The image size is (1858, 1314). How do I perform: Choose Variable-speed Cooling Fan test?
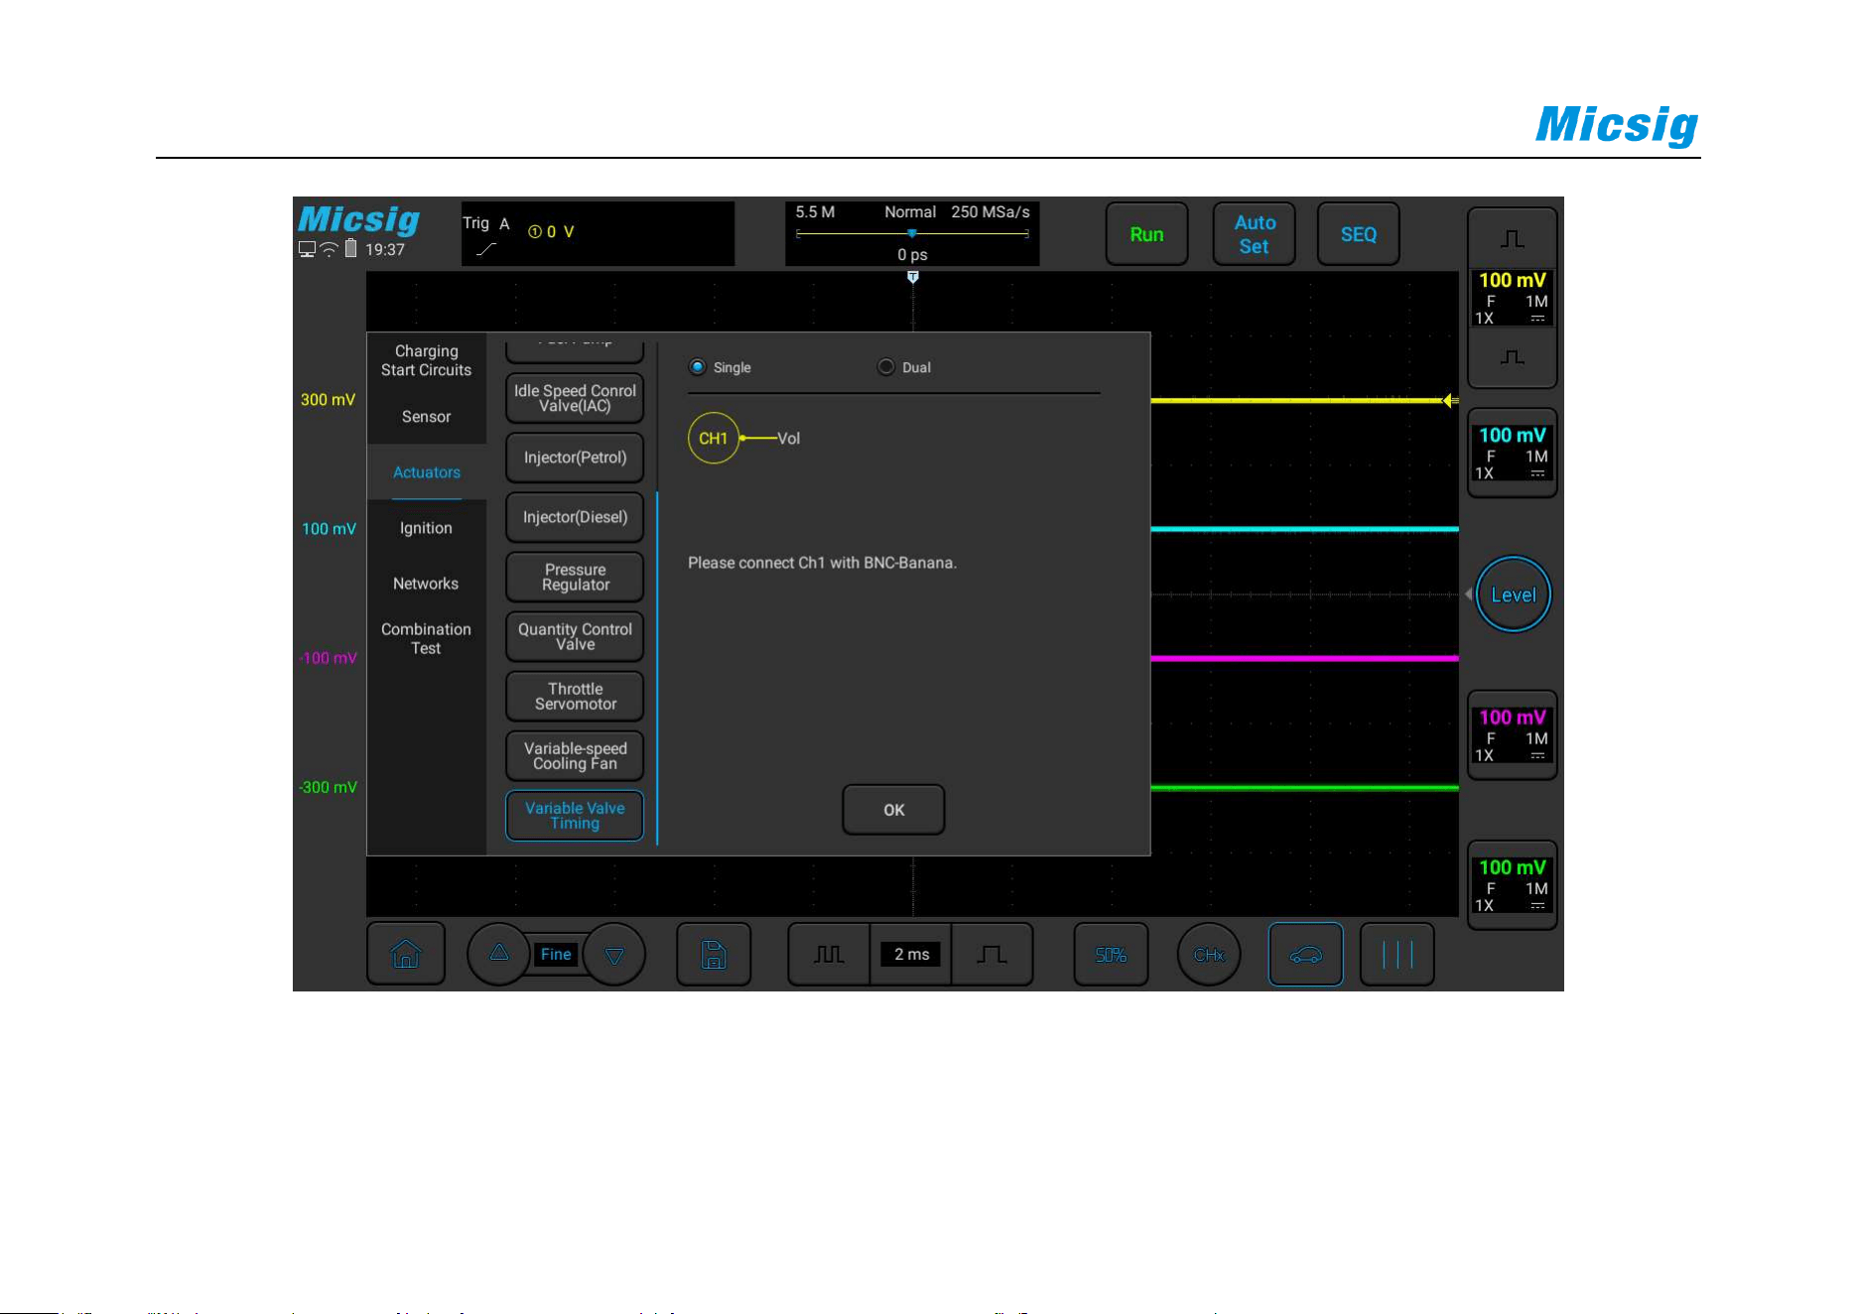575,755
